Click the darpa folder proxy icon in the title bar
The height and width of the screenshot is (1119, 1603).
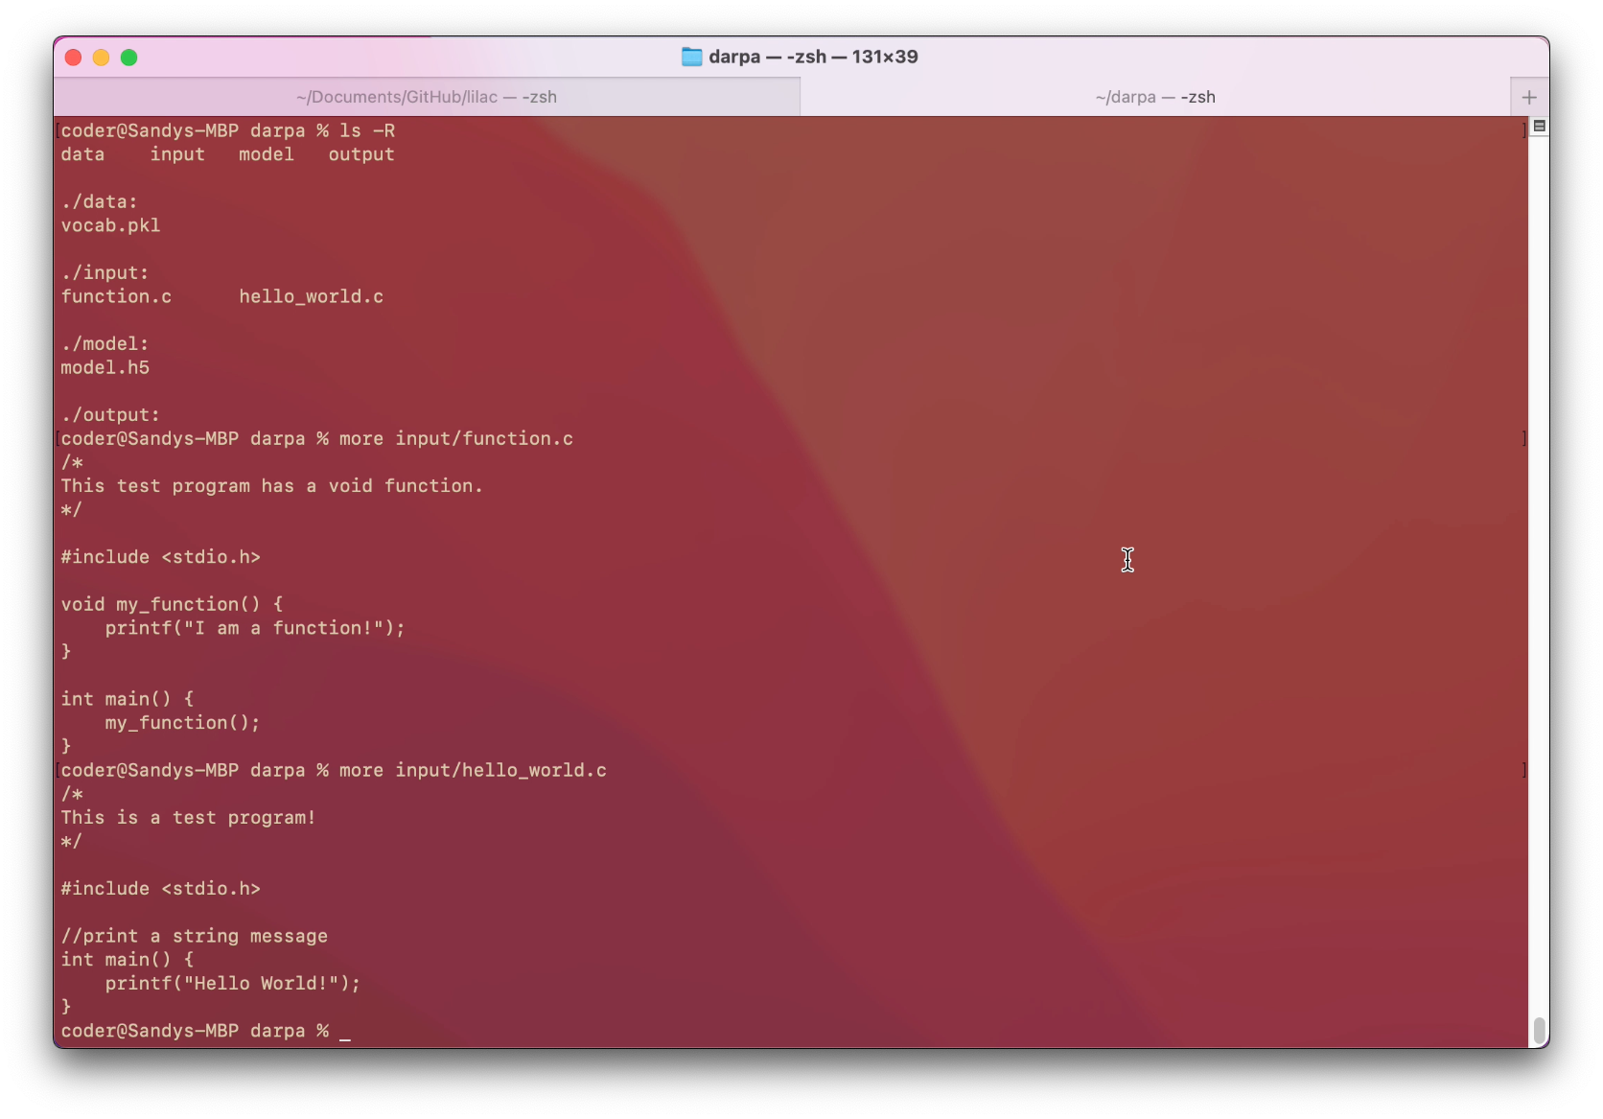click(x=691, y=57)
